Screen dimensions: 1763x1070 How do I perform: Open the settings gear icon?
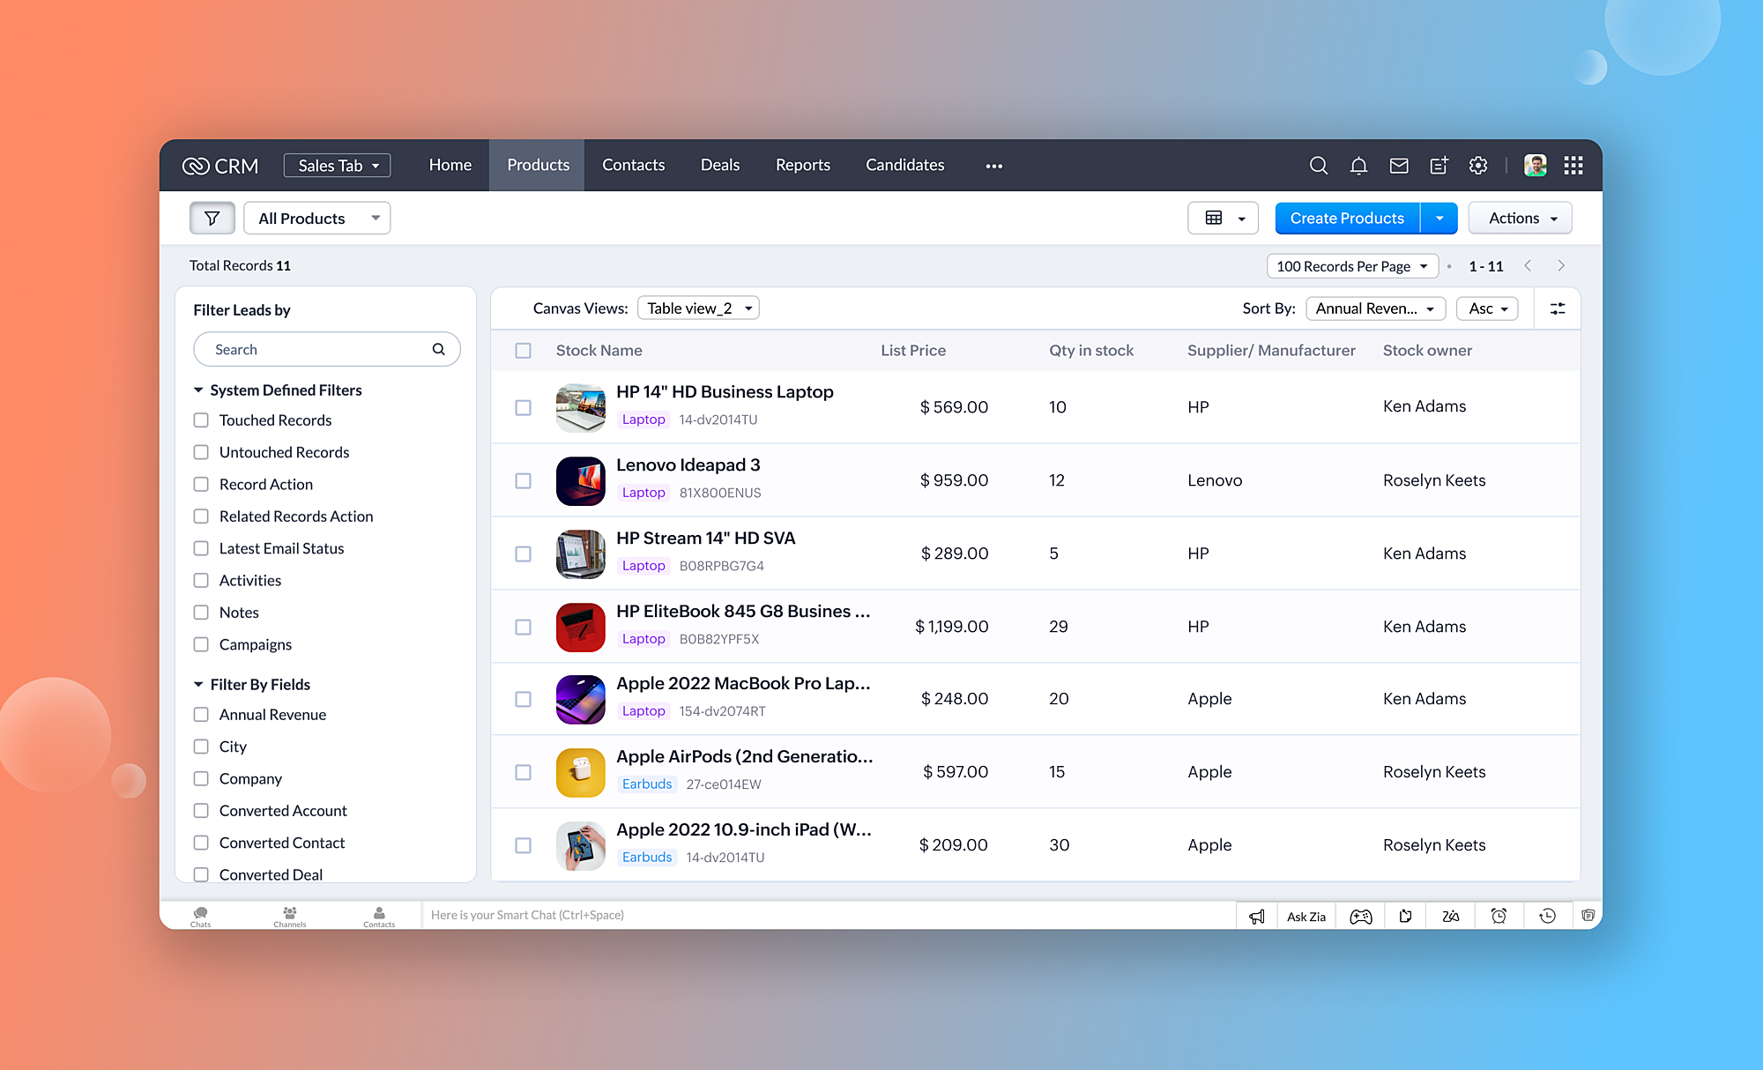tap(1478, 166)
